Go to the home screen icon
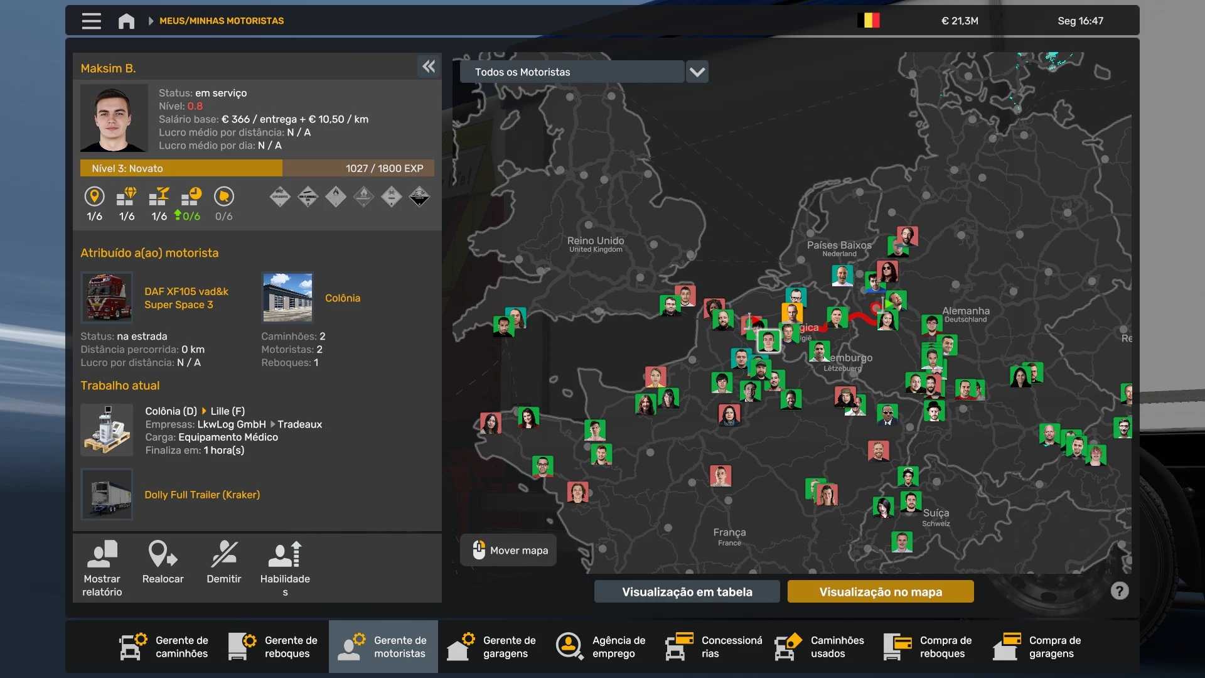This screenshot has width=1205, height=678. pyautogui.click(x=126, y=21)
